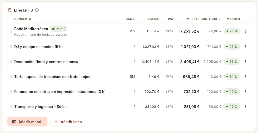The width and height of the screenshot is (258, 133).
Task: Click the PRECIO column header
Action: (154, 19)
